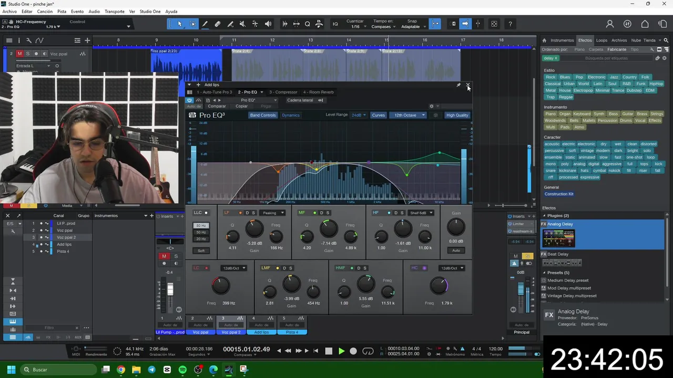673x378 pixels.
Task: Filter by the Rock style tag
Action: click(550, 77)
